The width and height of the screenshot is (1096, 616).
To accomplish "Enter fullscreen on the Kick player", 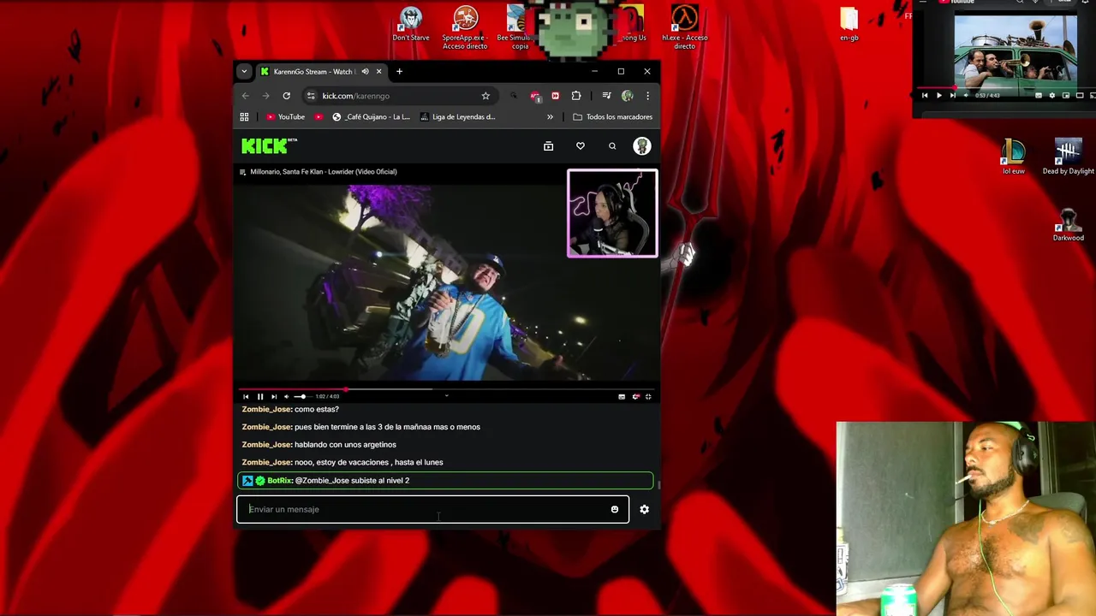I will click(648, 397).
